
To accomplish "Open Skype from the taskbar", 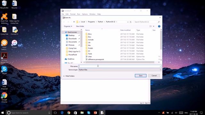I will point(89,113).
